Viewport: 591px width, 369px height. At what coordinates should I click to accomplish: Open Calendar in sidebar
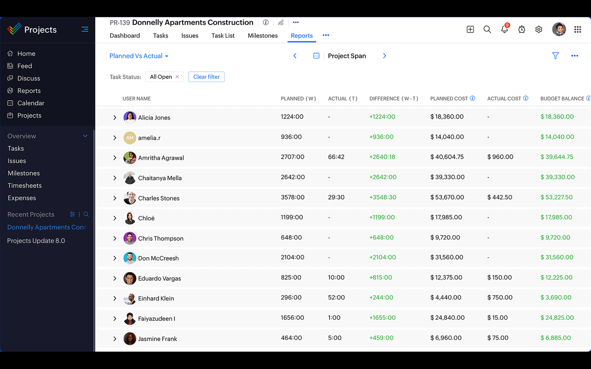coord(31,103)
